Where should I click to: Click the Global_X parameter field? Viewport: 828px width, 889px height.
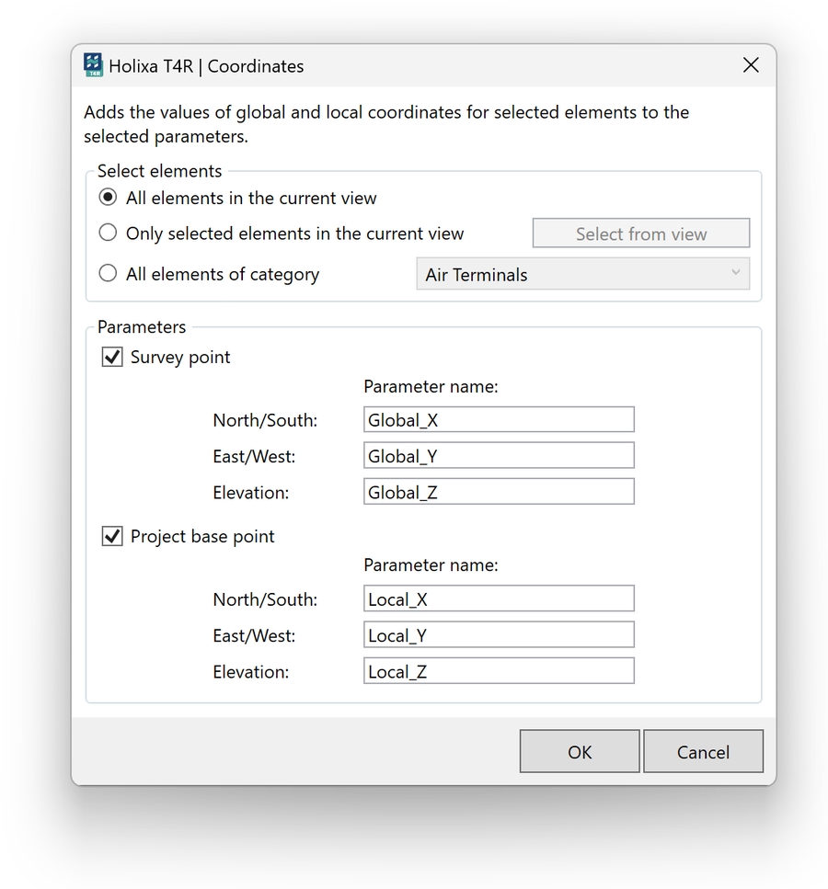click(x=499, y=420)
